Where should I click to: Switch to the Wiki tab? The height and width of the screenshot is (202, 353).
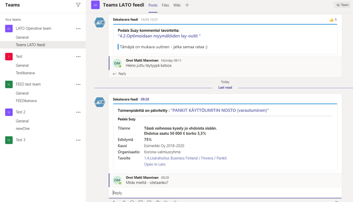tap(177, 5)
